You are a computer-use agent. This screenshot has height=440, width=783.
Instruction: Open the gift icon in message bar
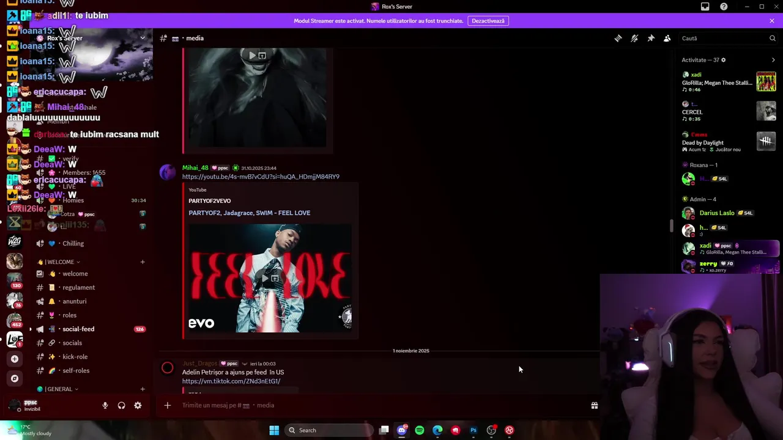tap(595, 405)
